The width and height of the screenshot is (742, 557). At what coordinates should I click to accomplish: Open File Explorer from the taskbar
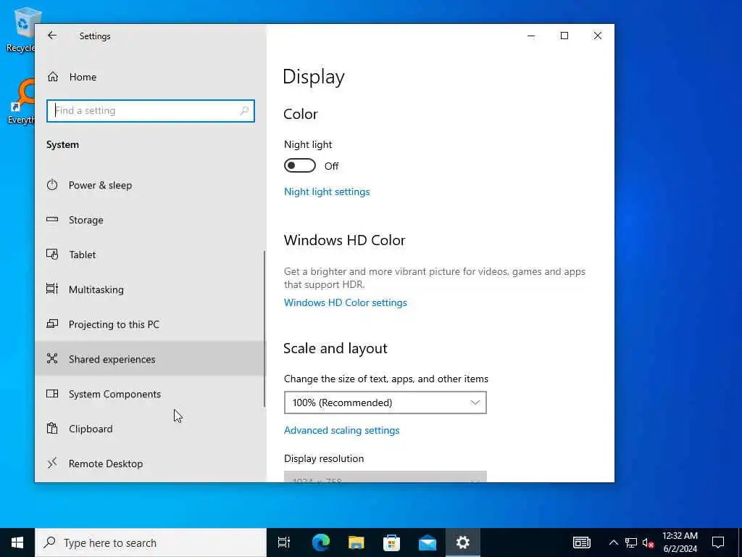357,542
